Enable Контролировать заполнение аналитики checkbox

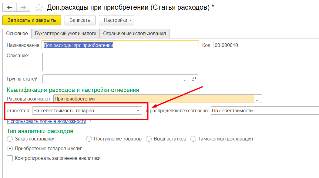tap(10, 158)
